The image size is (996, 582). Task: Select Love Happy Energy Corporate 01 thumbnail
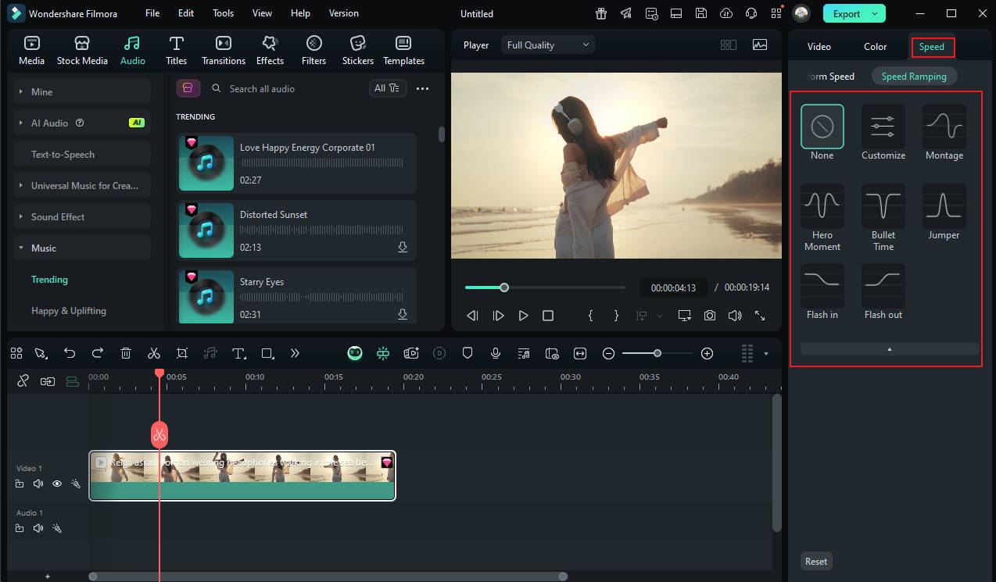click(206, 163)
